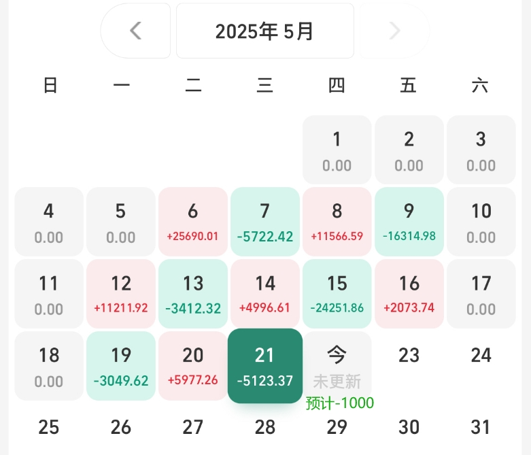Select date 30 in the calendar
Screen dimensions: 531x455
409,428
